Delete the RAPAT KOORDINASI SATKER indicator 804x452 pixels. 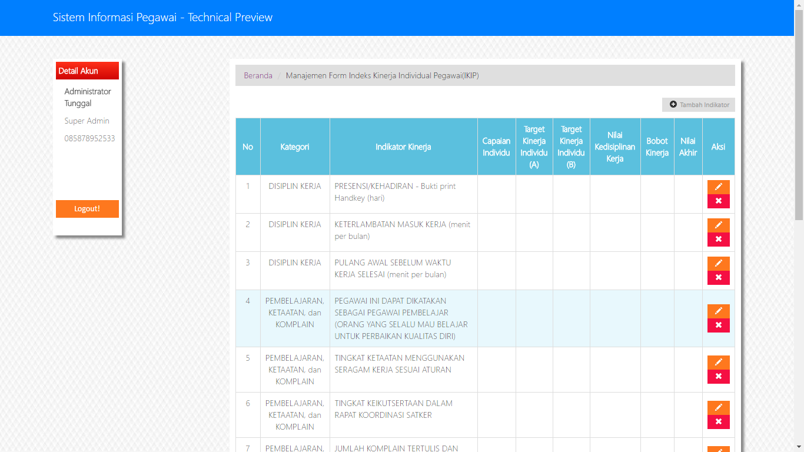(718, 422)
